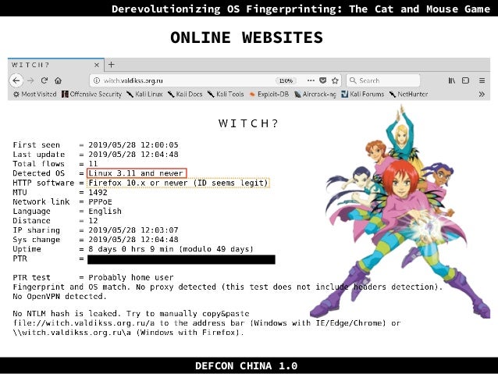
Task: Click the Uptime value '8 days 0 hrs 9 min'
Action: coord(131,249)
